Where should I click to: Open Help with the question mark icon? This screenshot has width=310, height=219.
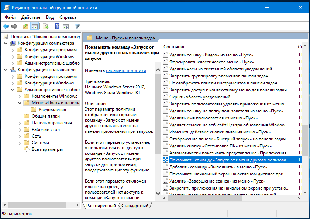[57, 27]
